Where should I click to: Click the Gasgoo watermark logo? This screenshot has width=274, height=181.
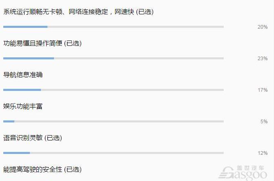pos(243,173)
